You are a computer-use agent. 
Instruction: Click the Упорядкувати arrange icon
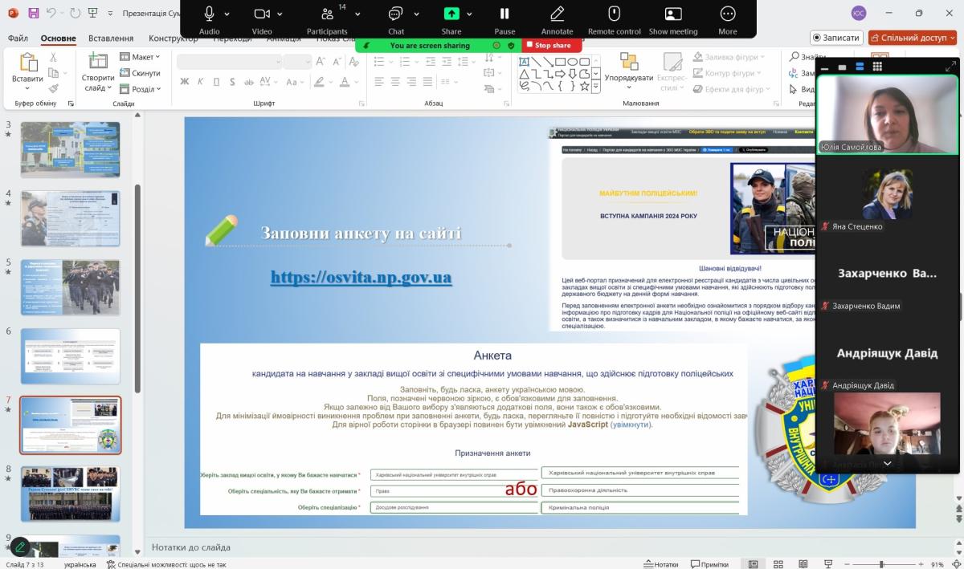click(x=628, y=67)
